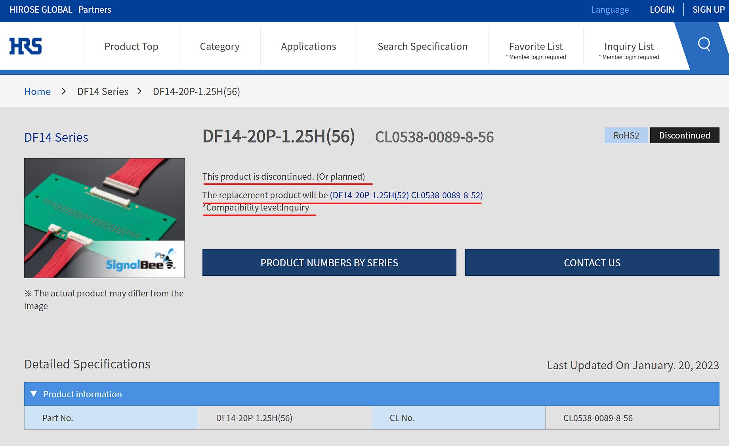Click the LOGIN link
The width and height of the screenshot is (729, 446).
662,9
